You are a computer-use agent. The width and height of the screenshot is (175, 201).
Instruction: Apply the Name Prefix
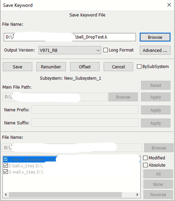pos(155,110)
